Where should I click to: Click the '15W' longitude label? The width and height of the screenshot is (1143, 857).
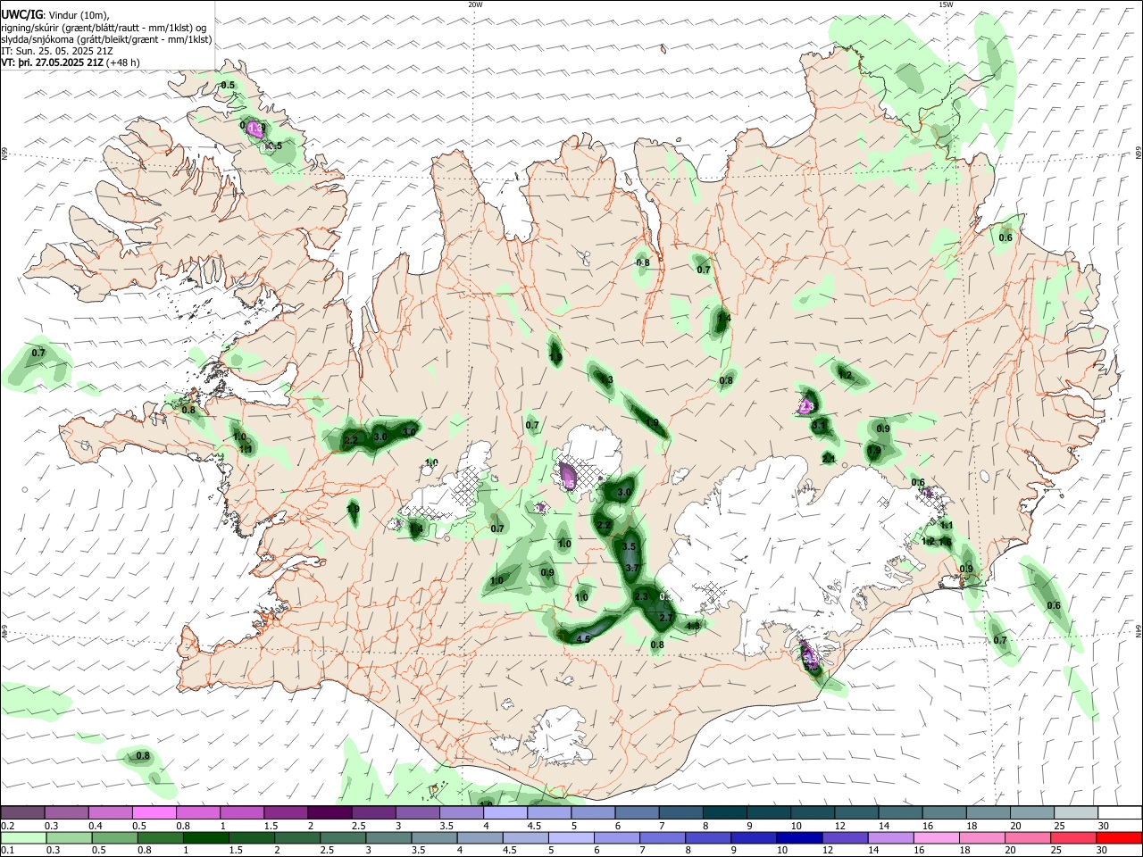946,4
